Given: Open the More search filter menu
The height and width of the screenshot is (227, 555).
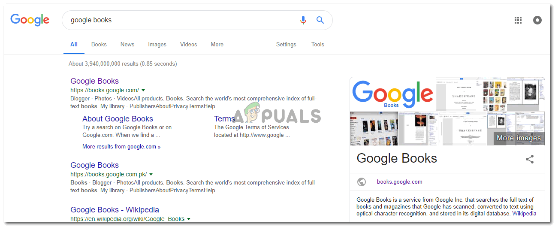Looking at the screenshot, I should click(x=217, y=44).
